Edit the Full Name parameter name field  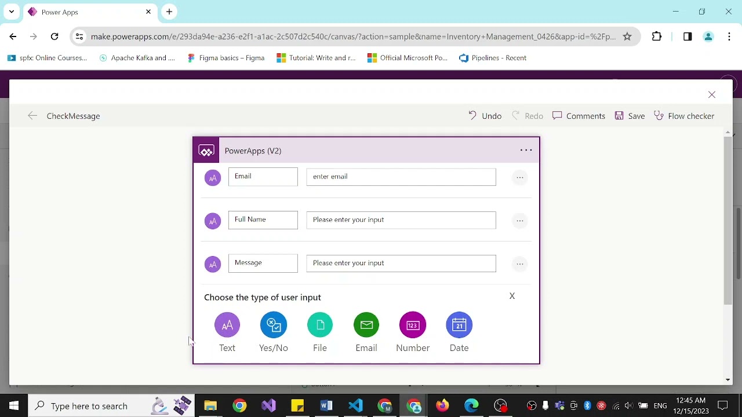pos(263,220)
